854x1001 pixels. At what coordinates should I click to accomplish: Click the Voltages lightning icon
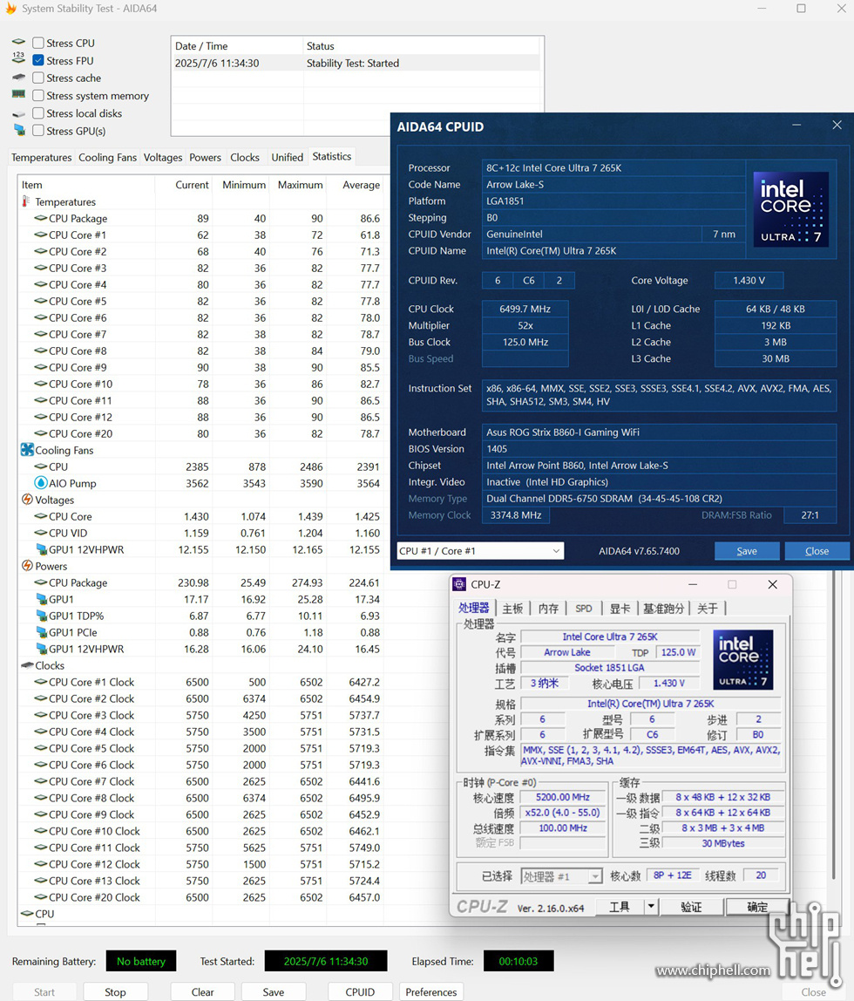tap(27, 500)
